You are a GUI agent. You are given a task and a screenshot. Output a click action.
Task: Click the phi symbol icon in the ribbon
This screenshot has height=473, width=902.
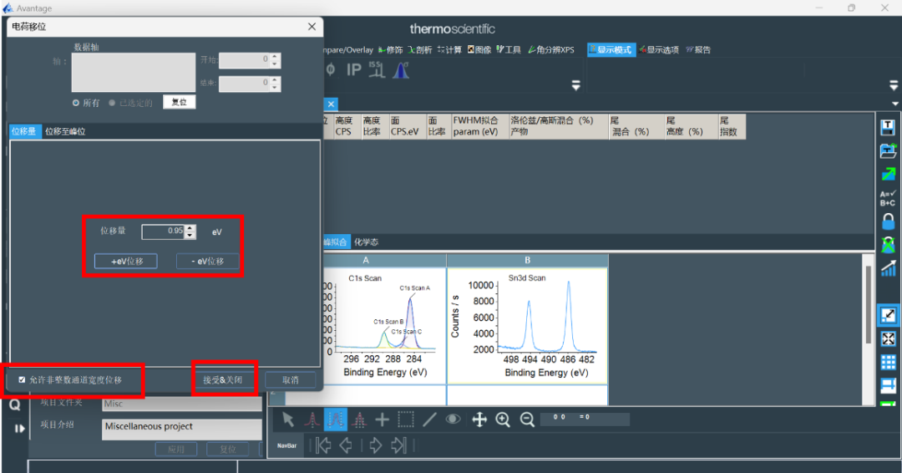pyautogui.click(x=331, y=69)
